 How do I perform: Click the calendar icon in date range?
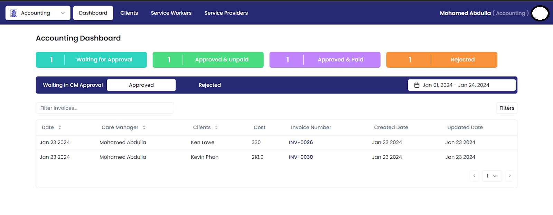click(417, 85)
